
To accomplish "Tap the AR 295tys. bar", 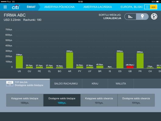I will 70,60.
